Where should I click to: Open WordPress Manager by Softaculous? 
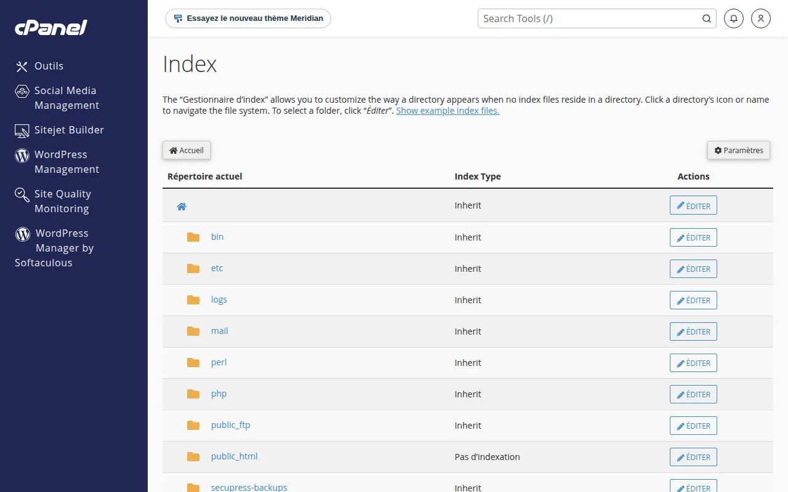click(54, 248)
